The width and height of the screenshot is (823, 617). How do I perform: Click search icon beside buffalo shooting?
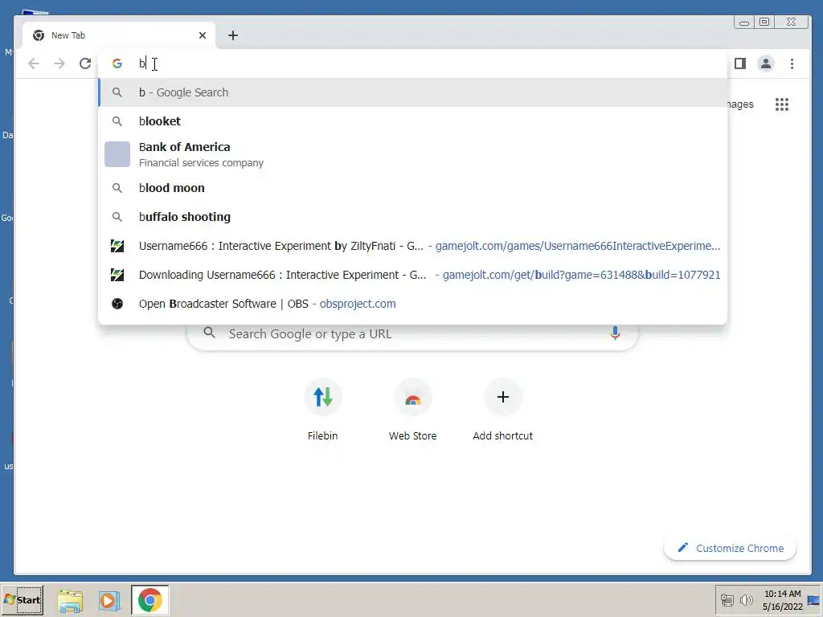coord(117,217)
